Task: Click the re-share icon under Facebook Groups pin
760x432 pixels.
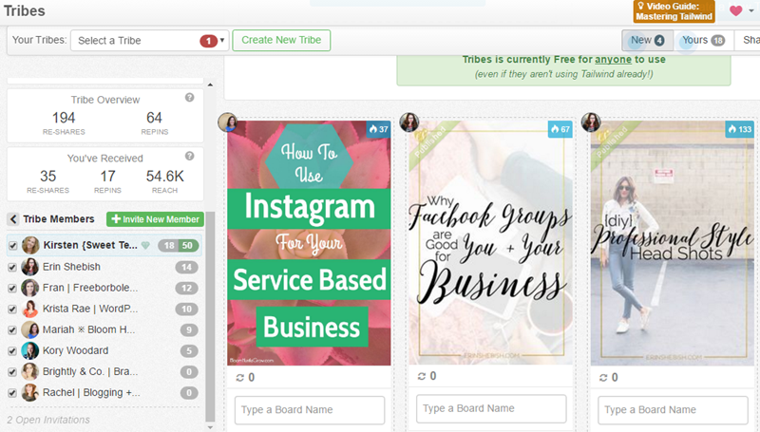Action: click(x=422, y=376)
